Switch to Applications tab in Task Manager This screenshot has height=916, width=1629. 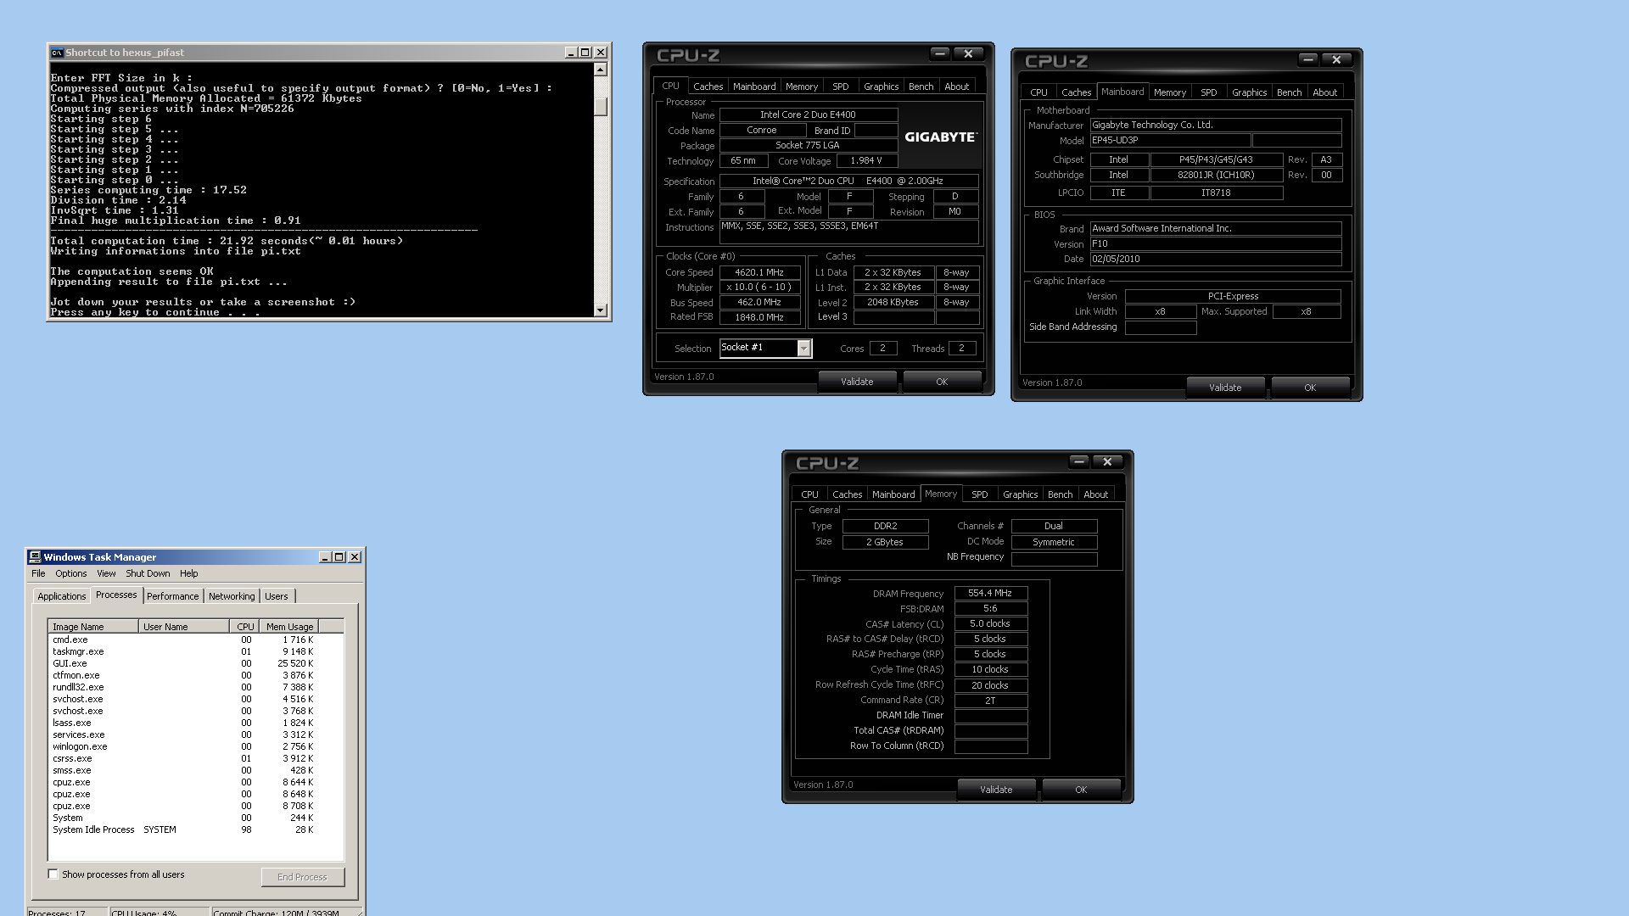click(x=62, y=596)
